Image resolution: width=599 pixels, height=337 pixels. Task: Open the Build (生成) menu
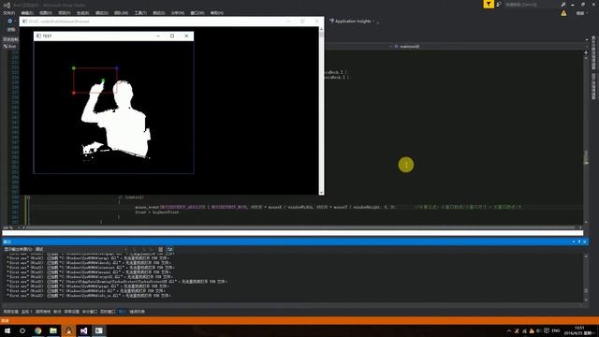[83, 13]
